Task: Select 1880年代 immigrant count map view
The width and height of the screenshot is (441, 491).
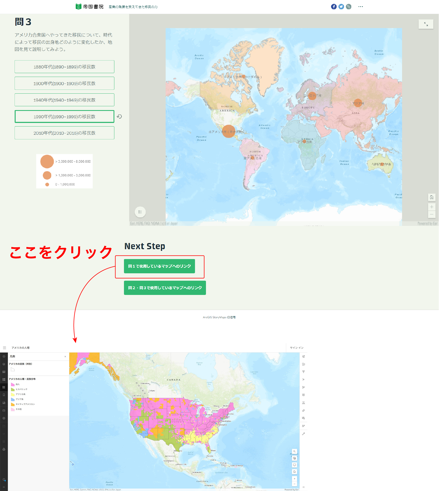Action: point(64,67)
